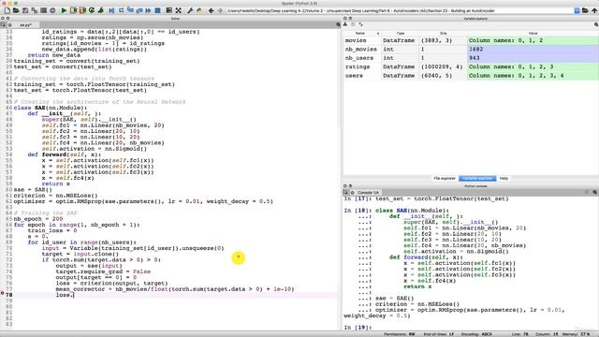The width and height of the screenshot is (599, 337).
Task: Select the nb_movies variable row
Action: click(x=471, y=50)
